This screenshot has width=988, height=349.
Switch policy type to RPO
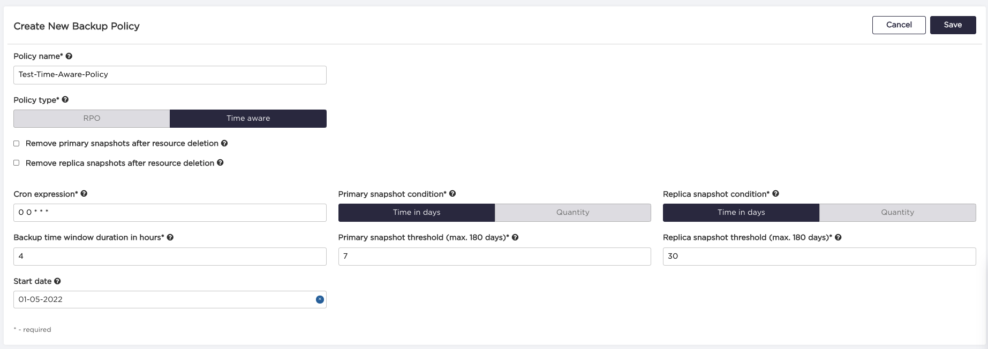click(92, 119)
